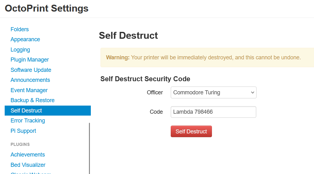
Task: Open the Achievements plugin settings
Action: click(28, 155)
